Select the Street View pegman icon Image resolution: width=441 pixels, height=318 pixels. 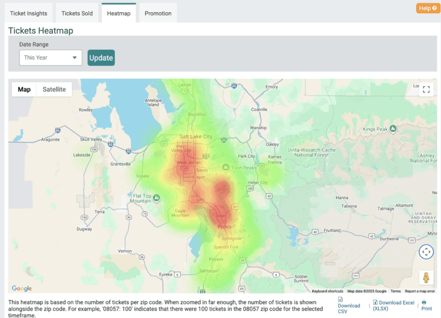click(x=425, y=278)
